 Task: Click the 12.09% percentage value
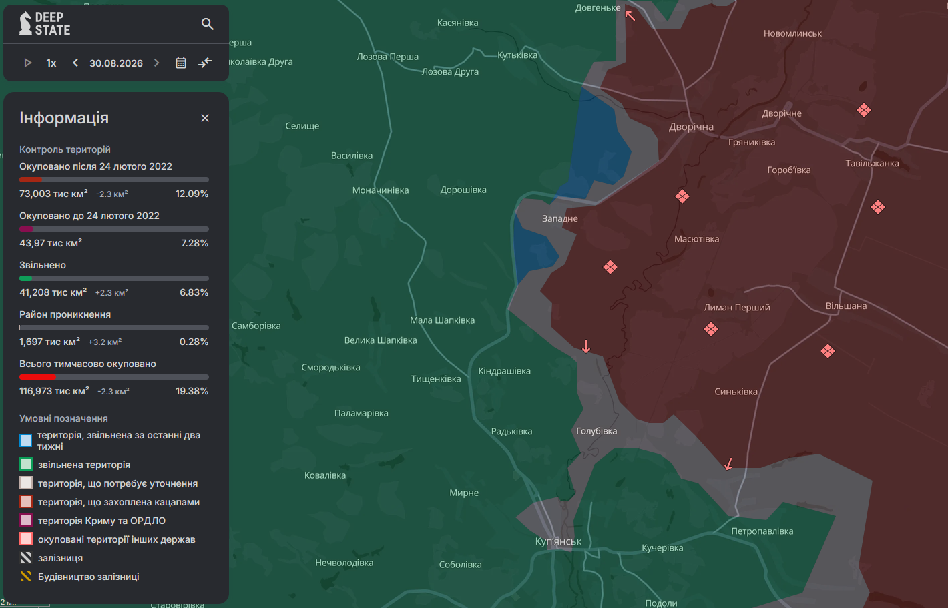click(x=192, y=194)
